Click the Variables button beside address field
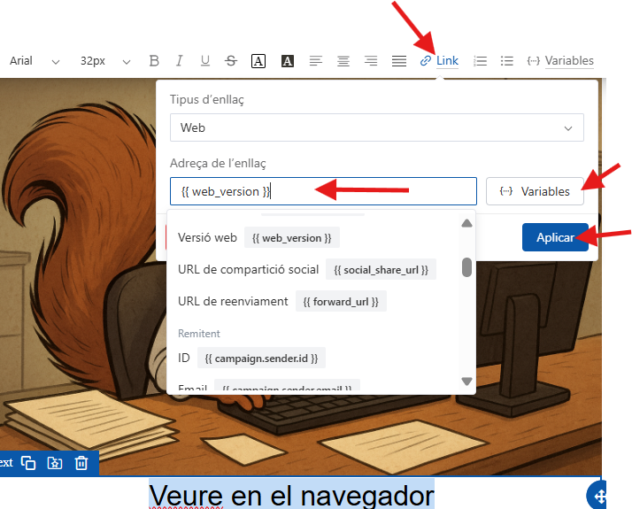This screenshot has width=632, height=509. [535, 191]
